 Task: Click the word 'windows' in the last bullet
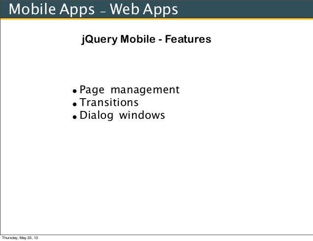(142, 115)
